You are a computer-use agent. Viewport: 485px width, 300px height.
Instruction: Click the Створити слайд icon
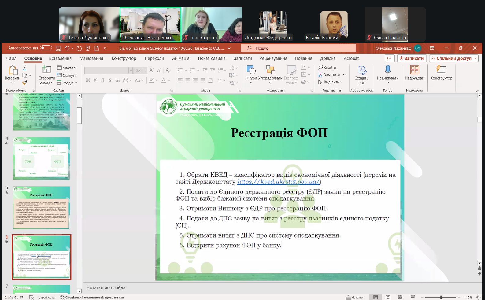[46, 70]
